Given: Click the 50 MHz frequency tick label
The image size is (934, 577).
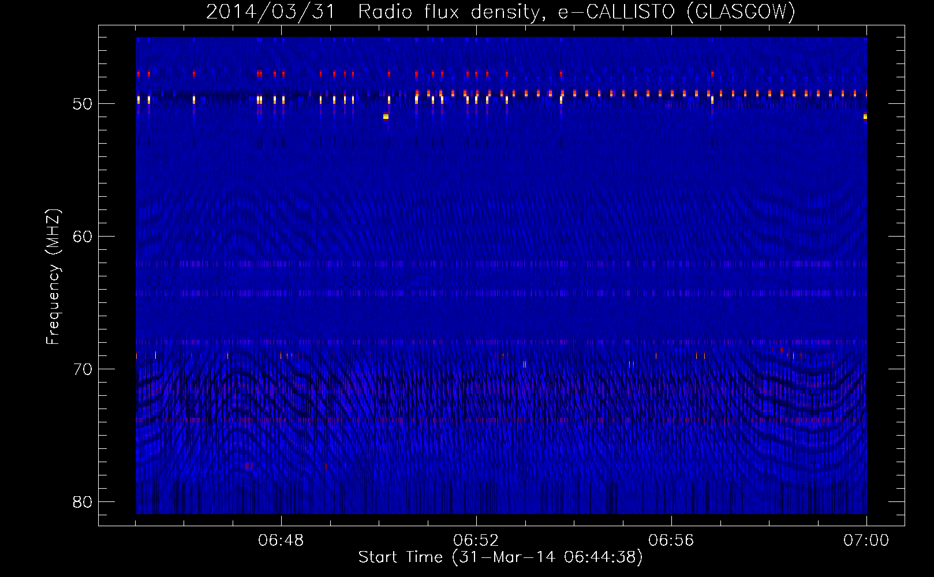Looking at the screenshot, I should coord(83,104).
